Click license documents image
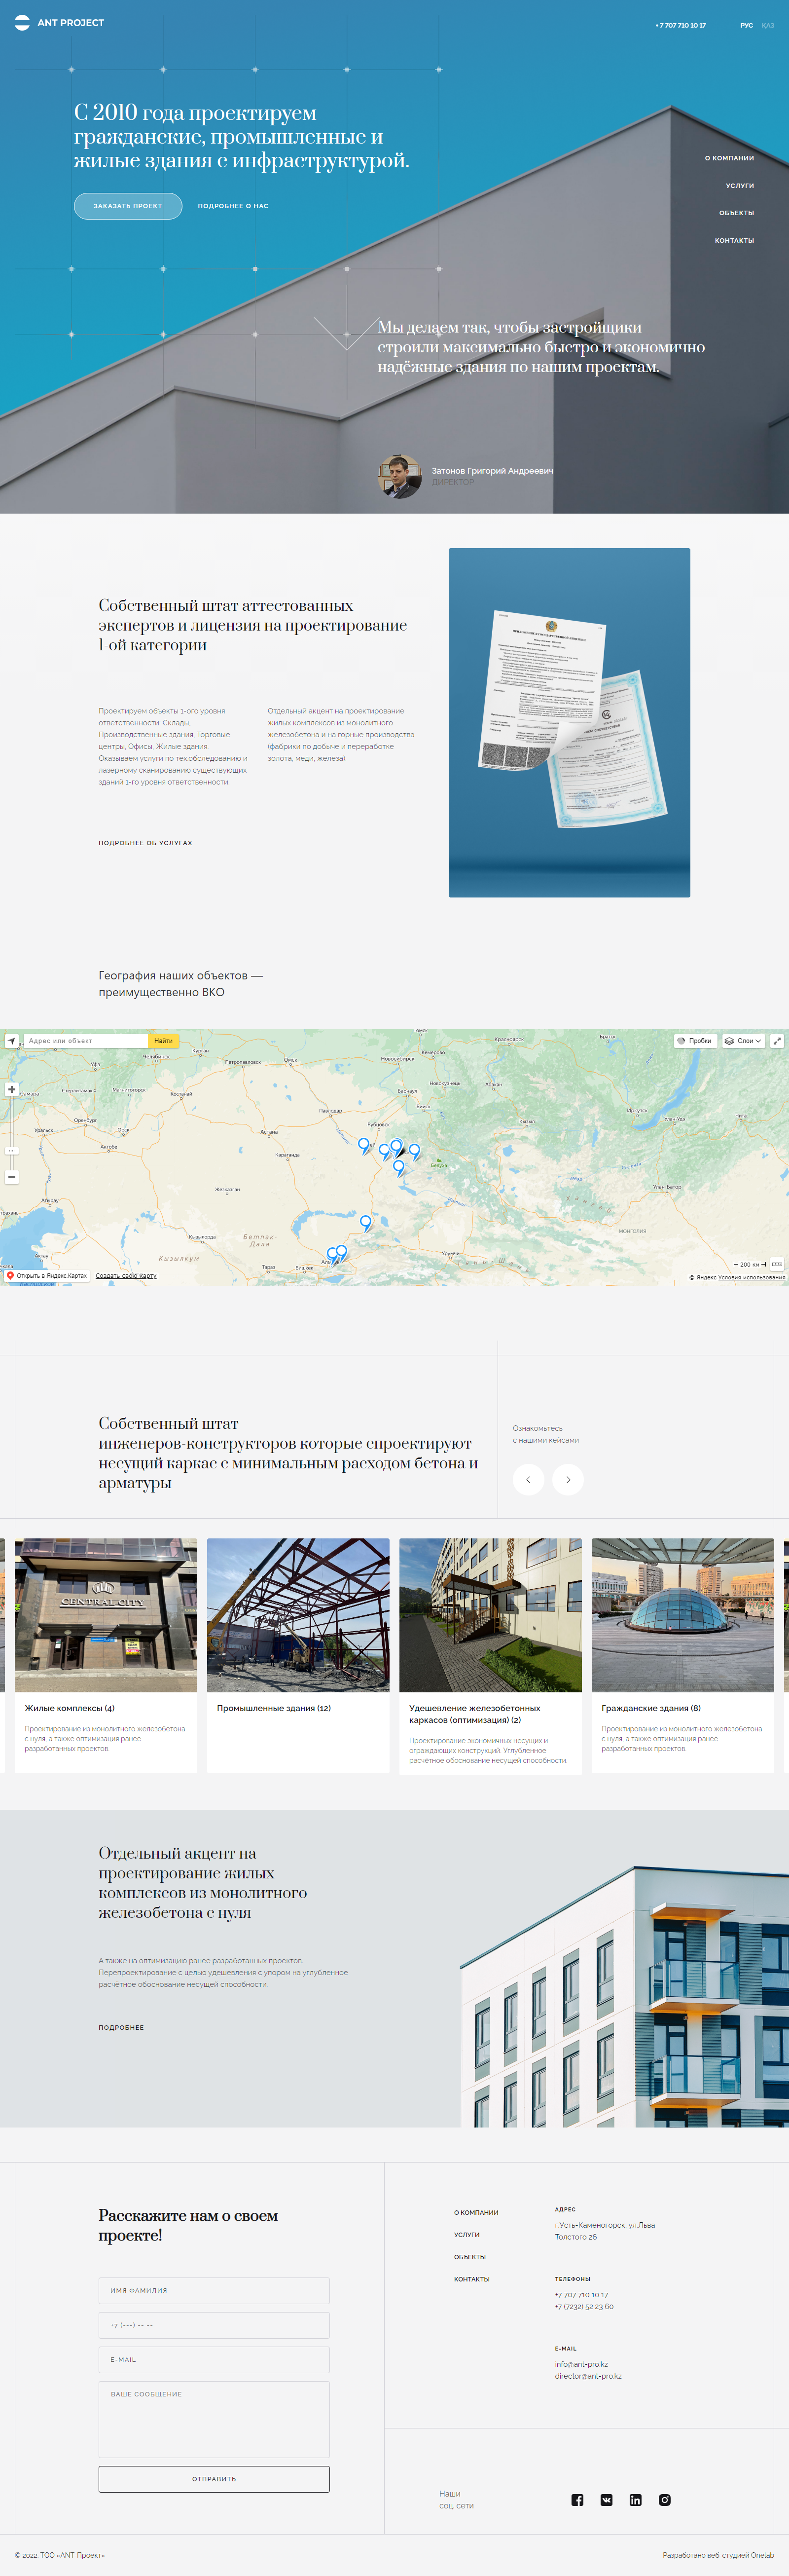789x2576 pixels. pos(569,723)
